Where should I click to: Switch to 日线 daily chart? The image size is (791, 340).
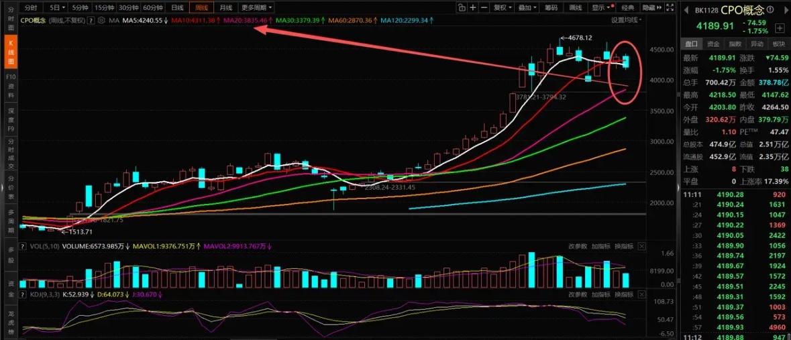pyautogui.click(x=177, y=7)
